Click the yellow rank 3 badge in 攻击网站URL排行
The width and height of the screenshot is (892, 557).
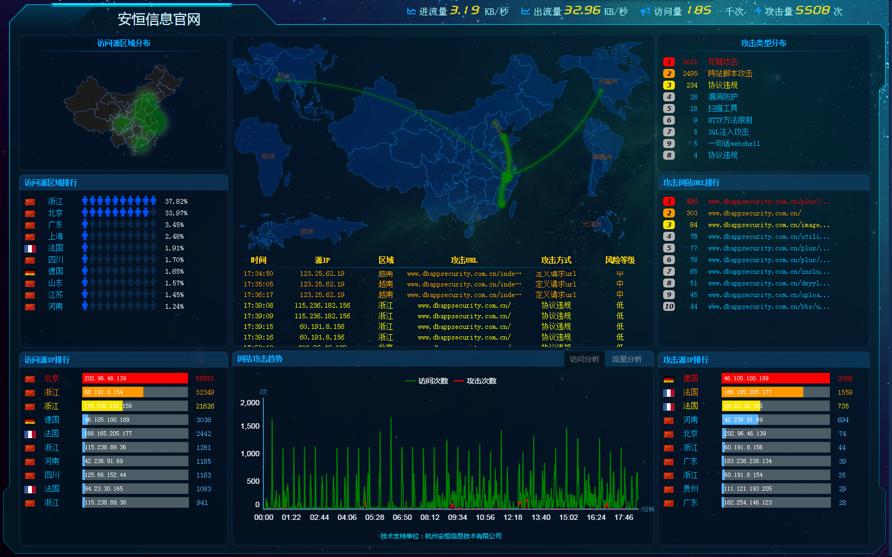(669, 225)
